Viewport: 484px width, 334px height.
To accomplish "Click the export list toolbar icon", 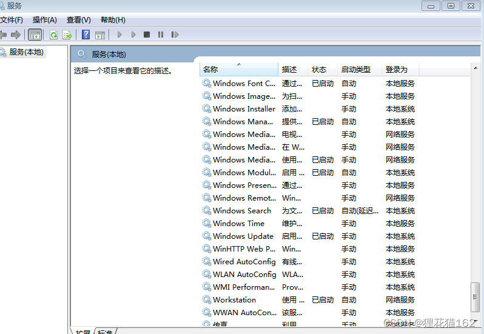I will click(67, 35).
